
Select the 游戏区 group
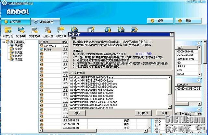click(19, 56)
